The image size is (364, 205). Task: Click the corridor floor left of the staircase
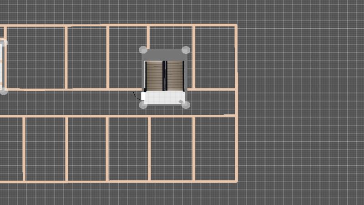pyautogui.click(x=68, y=103)
